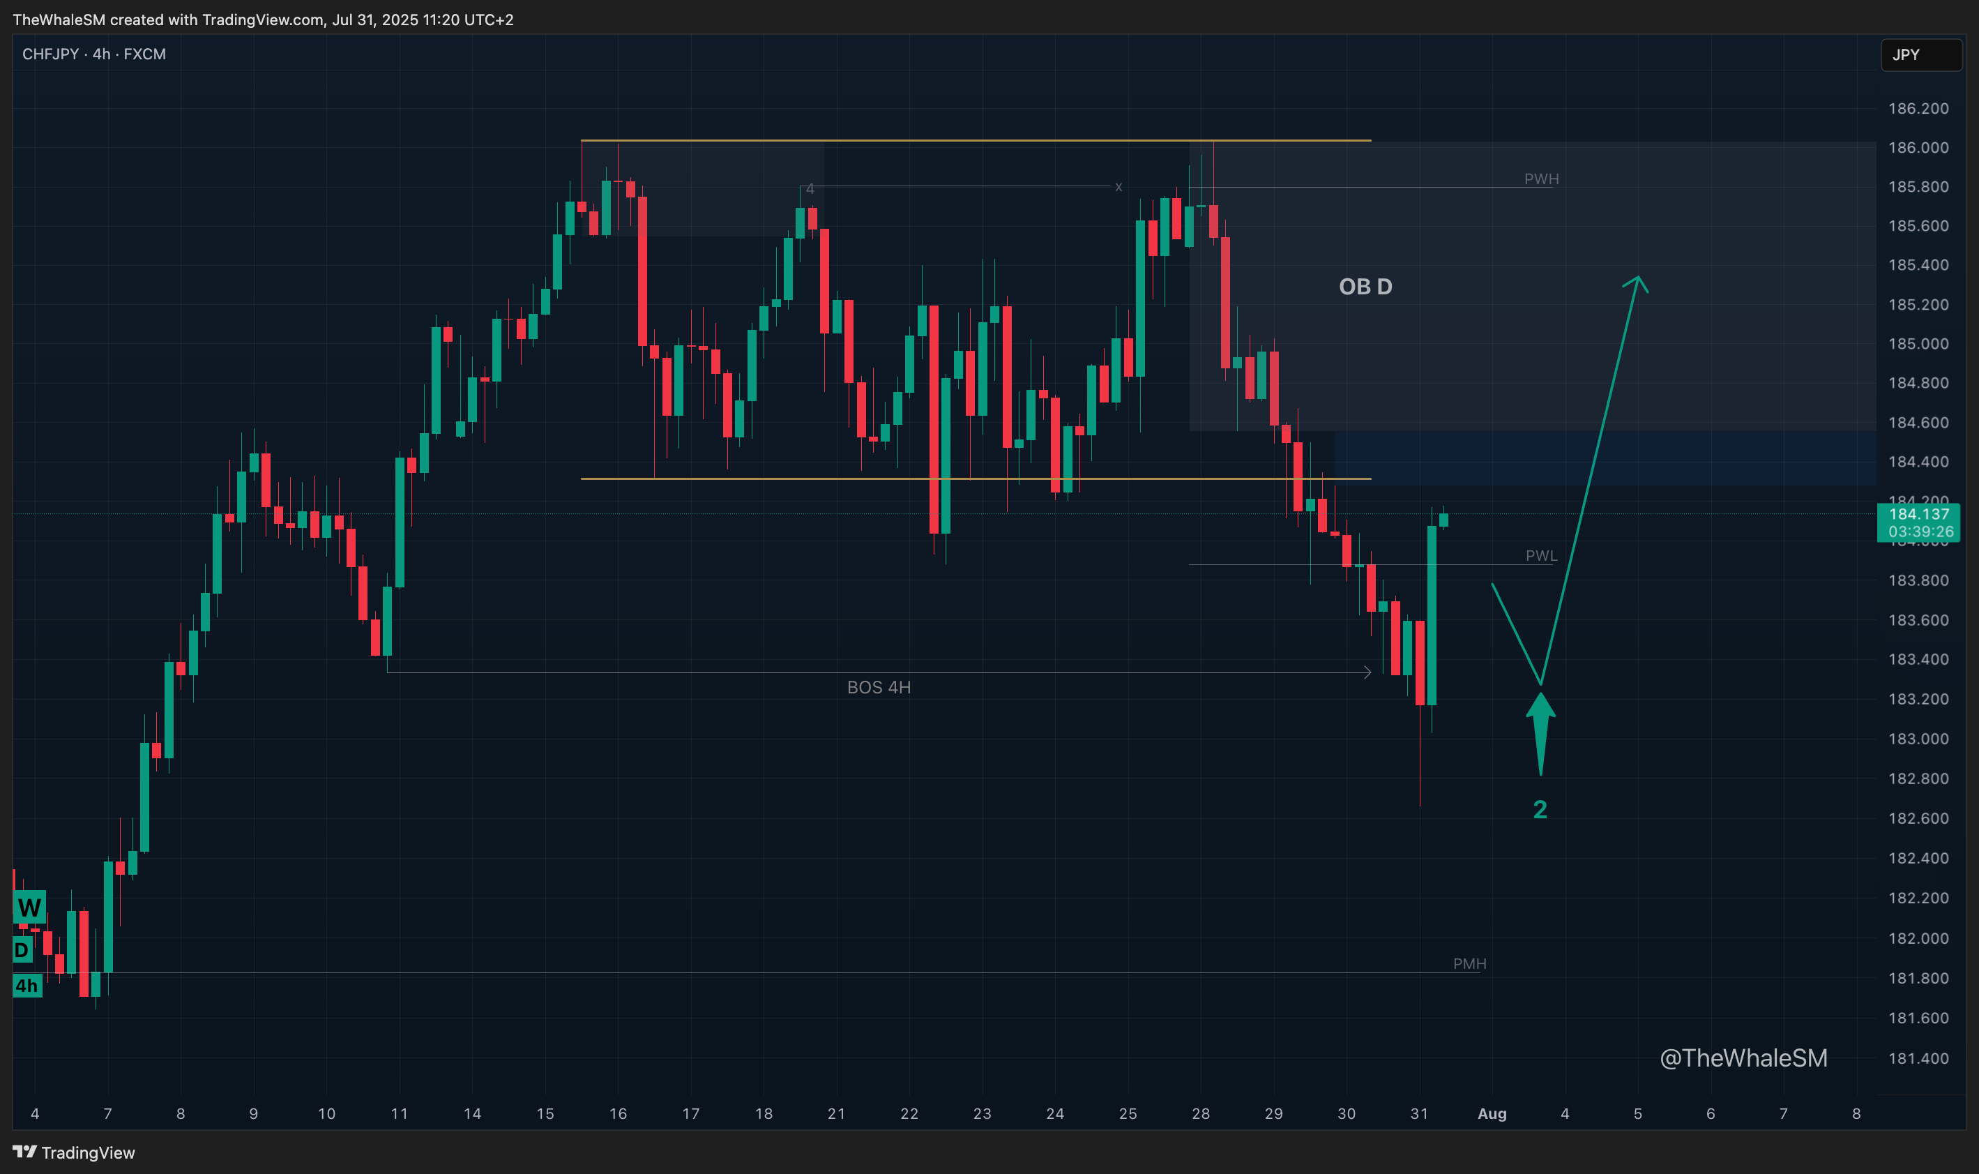Click the BOS 4H label
The height and width of the screenshot is (1174, 1979).
879,688
